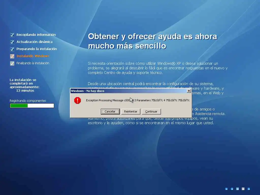Click the 'Preparando la instalación' label
Viewport: 260px width, 195px height.
coord(37,49)
